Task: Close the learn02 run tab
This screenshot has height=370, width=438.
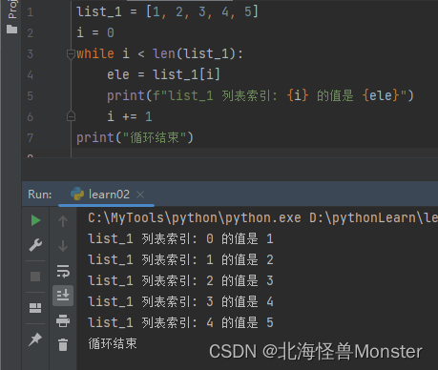Action: 140,195
